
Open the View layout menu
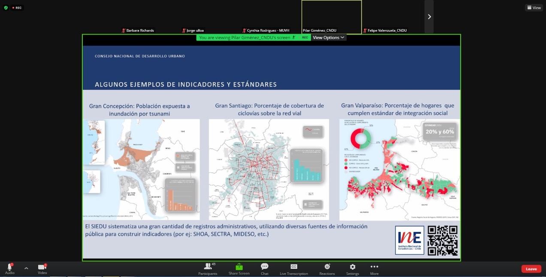point(534,8)
